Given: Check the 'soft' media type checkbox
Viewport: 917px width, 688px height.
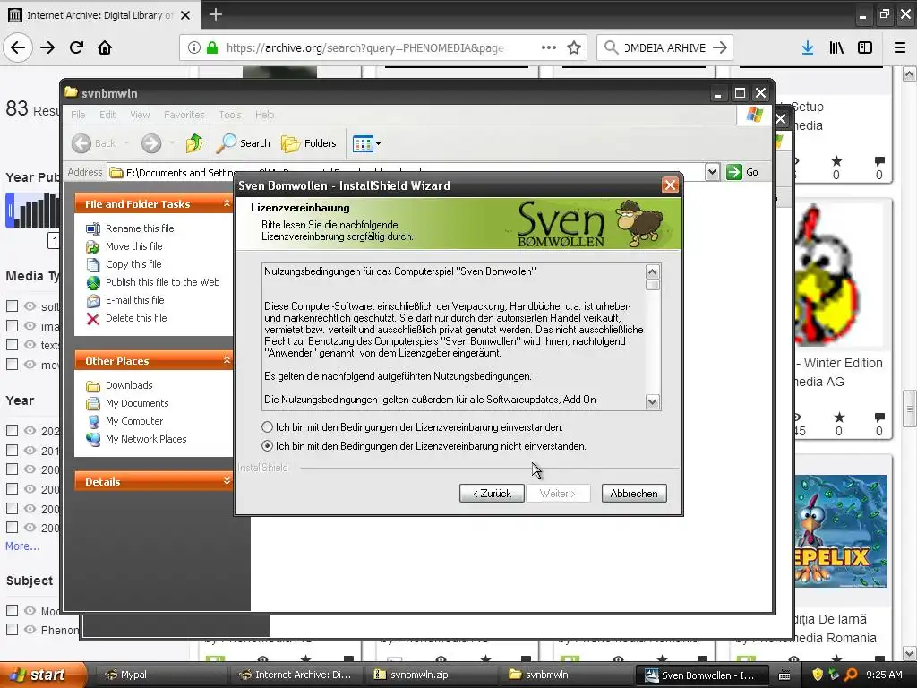Looking at the screenshot, I should click(12, 305).
